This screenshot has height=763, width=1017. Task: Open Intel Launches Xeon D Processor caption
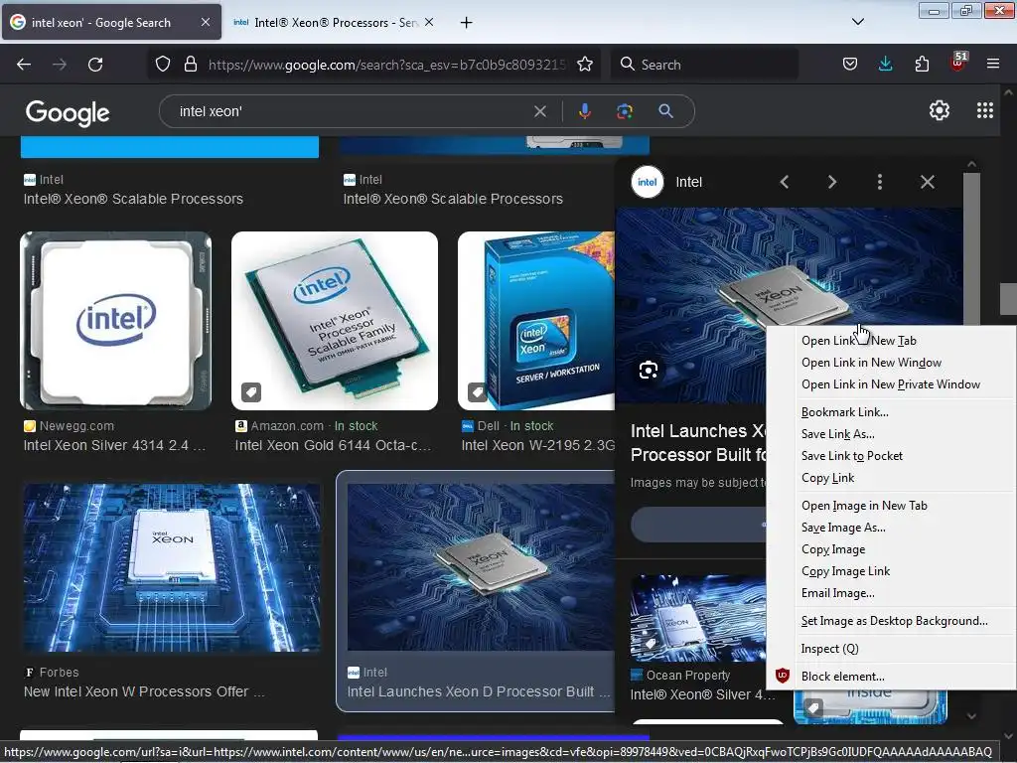[479, 692]
